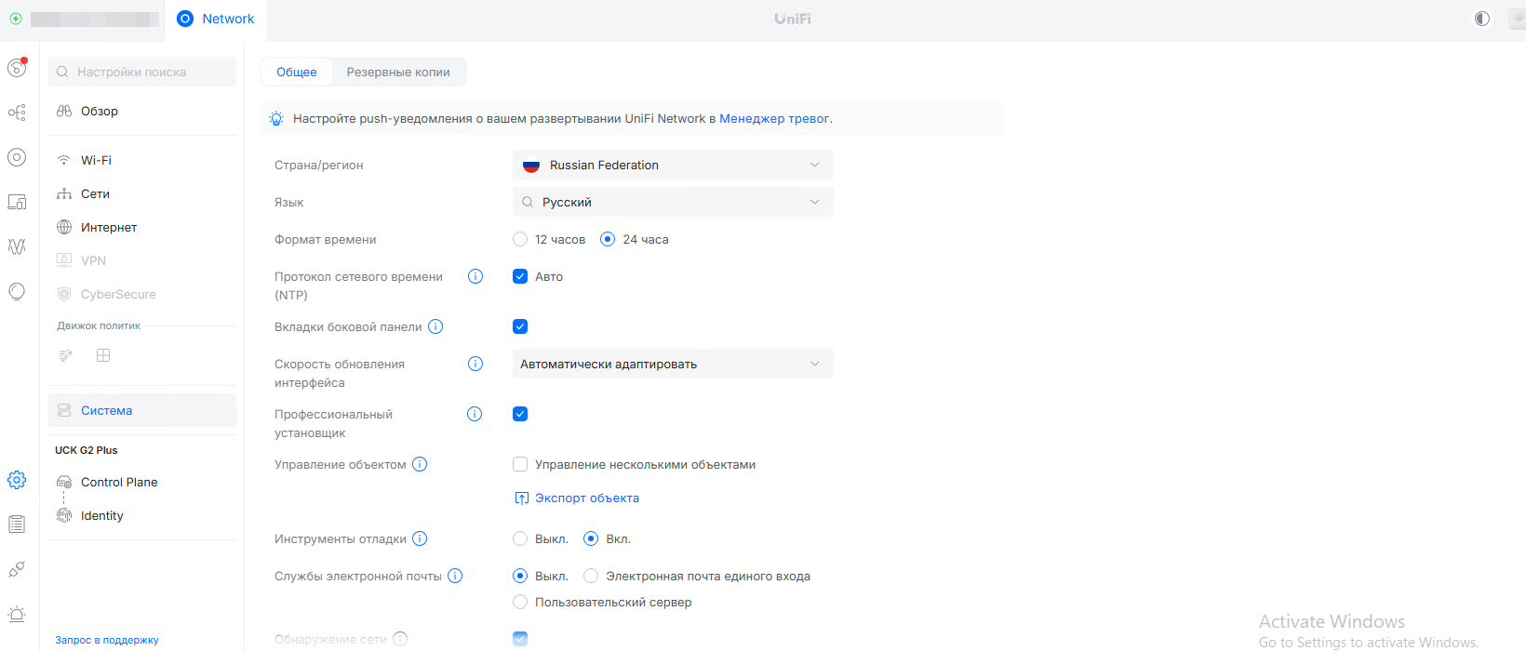Open the Insights lightbulb icon in left rail
The width and height of the screenshot is (1526, 651).
17,291
